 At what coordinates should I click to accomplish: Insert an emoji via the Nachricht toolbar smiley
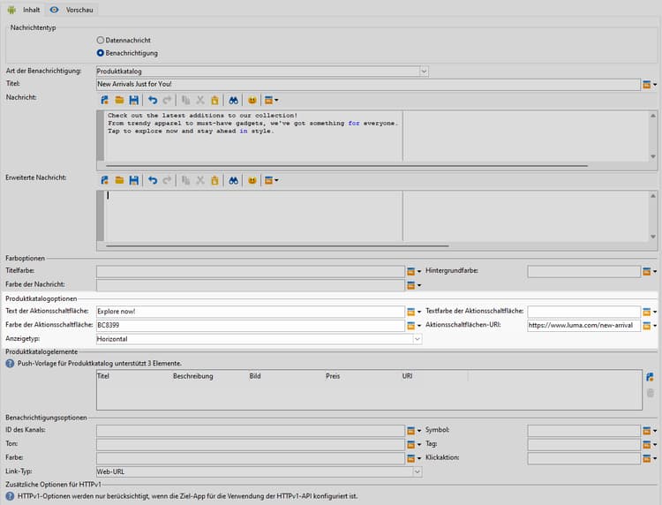point(252,100)
